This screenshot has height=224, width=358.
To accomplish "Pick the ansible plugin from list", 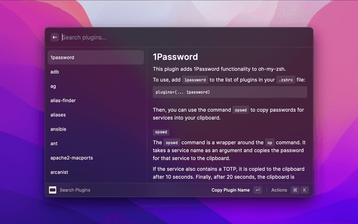I will pyautogui.click(x=95, y=129).
